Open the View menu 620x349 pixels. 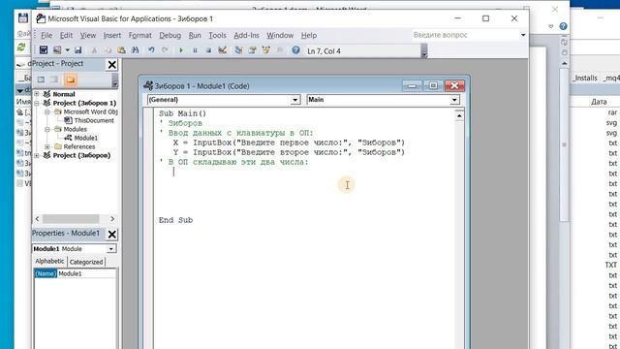pos(88,35)
